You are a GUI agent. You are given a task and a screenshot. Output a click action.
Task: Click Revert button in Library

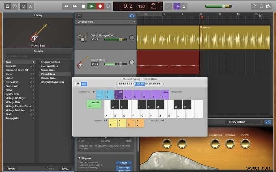point(11,169)
